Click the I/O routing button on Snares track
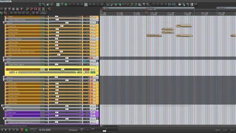Viewport: 236px width, 133px height. click(46, 116)
